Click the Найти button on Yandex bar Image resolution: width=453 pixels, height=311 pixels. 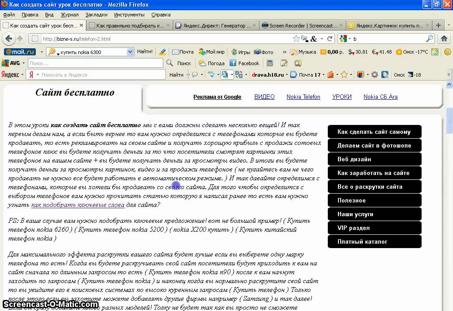[x=176, y=74]
